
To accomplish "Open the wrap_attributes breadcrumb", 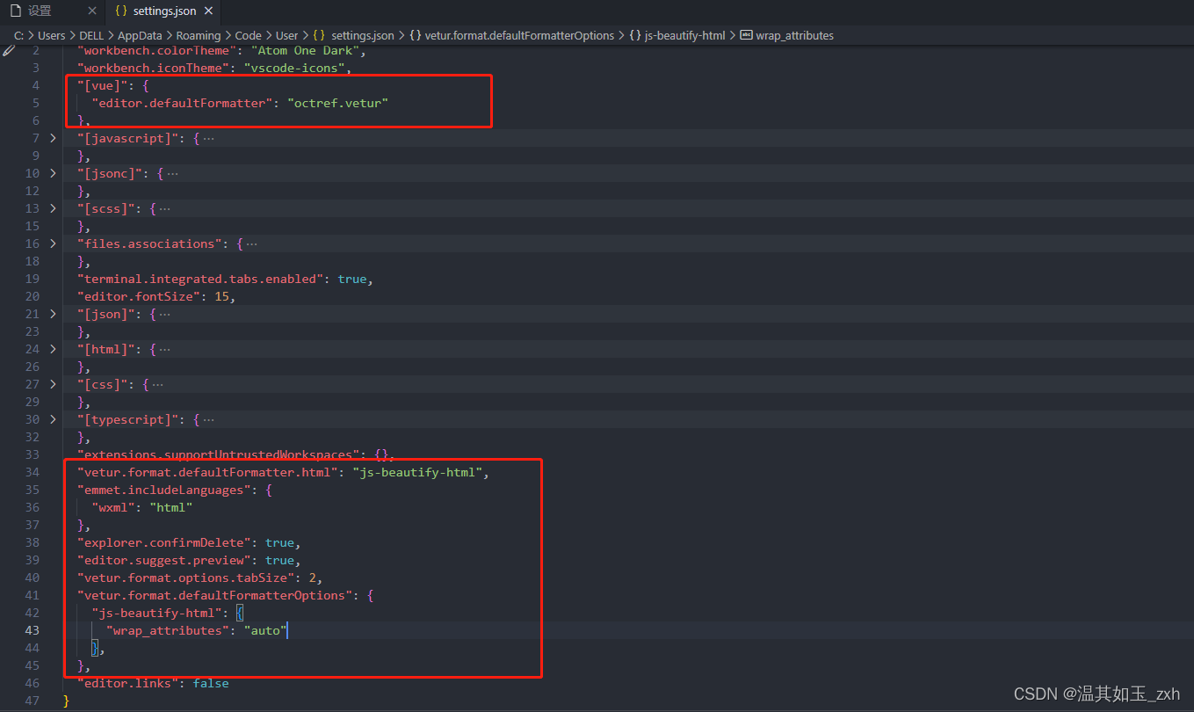I will click(794, 35).
